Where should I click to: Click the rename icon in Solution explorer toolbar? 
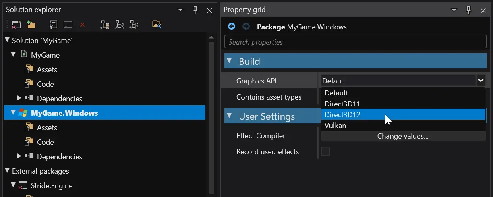pos(68,25)
